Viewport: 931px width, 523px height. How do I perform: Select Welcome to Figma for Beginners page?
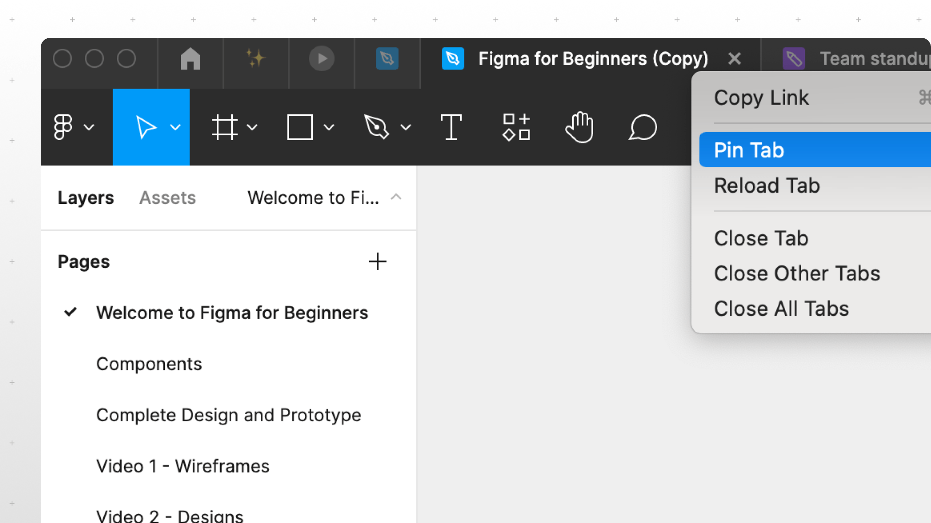[x=228, y=312]
